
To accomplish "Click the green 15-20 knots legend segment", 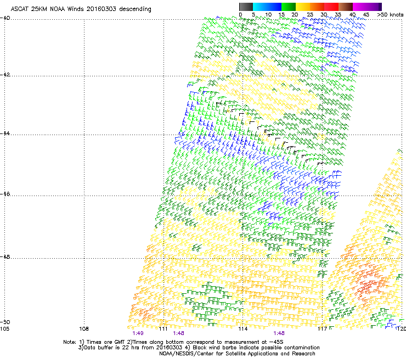I will click(x=289, y=7).
